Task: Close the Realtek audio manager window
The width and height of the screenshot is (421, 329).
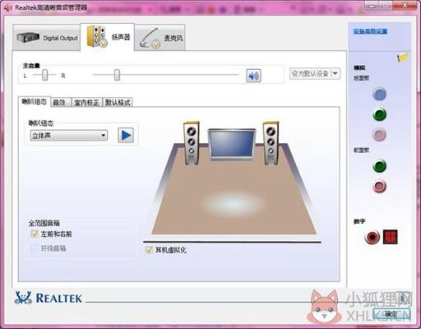Action: point(405,5)
